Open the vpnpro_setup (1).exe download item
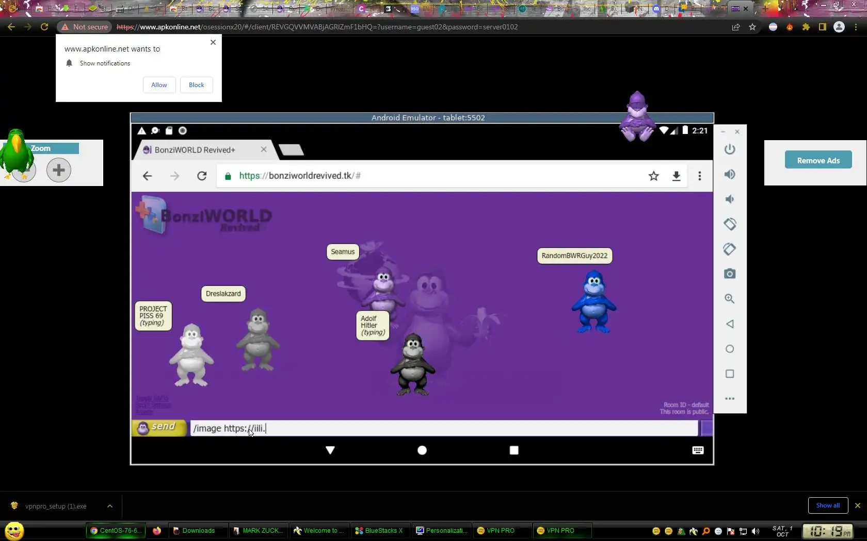 pyautogui.click(x=55, y=506)
